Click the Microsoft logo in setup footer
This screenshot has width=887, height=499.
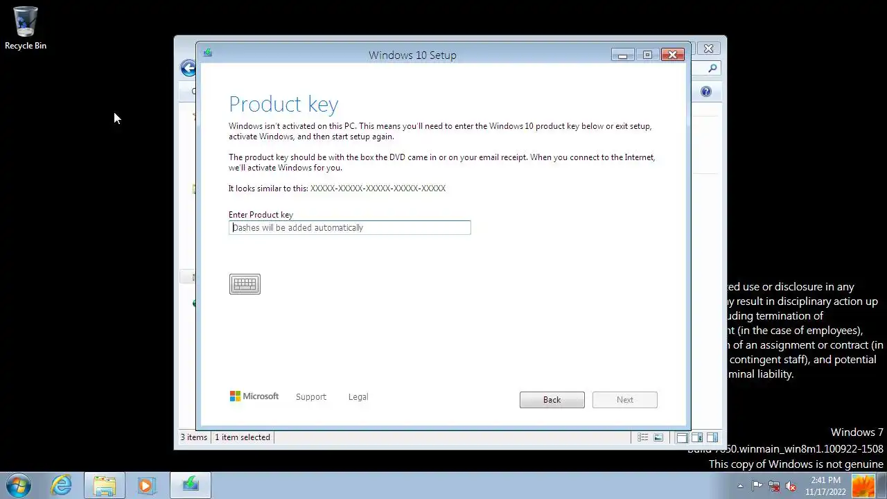pyautogui.click(x=254, y=396)
